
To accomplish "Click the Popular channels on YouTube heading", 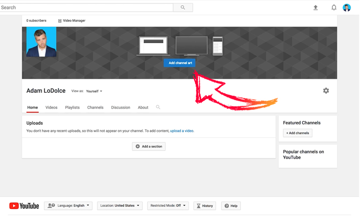I will click(304, 155).
